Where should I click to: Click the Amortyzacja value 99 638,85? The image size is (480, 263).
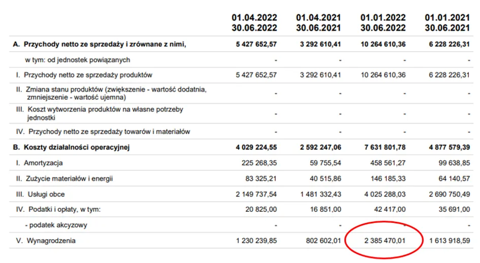coord(454,163)
